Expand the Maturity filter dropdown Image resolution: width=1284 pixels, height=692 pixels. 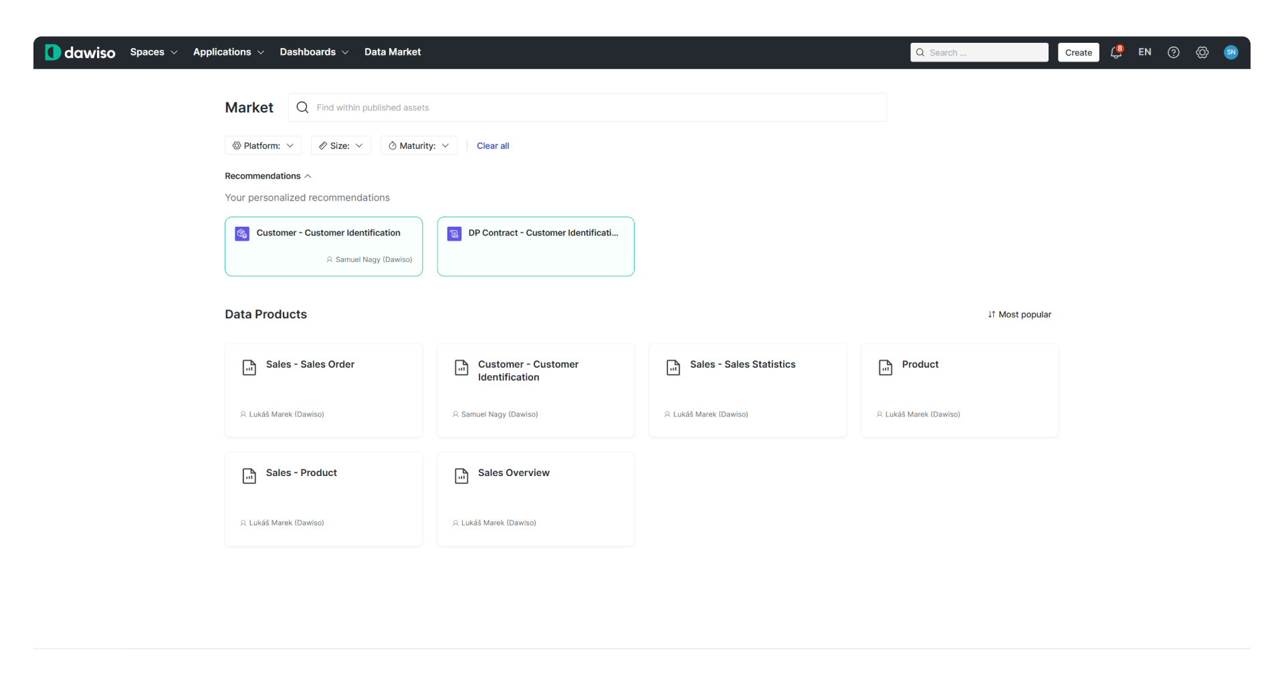tap(419, 146)
